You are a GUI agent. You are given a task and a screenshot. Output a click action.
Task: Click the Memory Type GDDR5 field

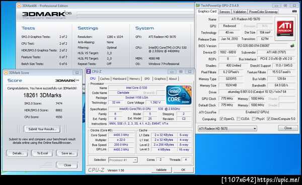click(231, 78)
